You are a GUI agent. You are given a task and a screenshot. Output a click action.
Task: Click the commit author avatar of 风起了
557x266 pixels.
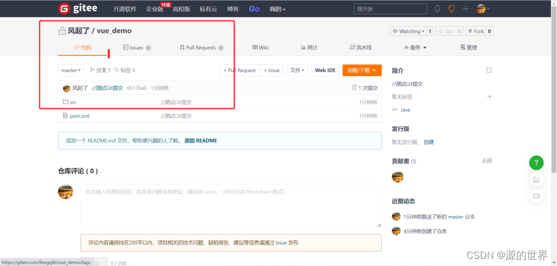tap(67, 88)
